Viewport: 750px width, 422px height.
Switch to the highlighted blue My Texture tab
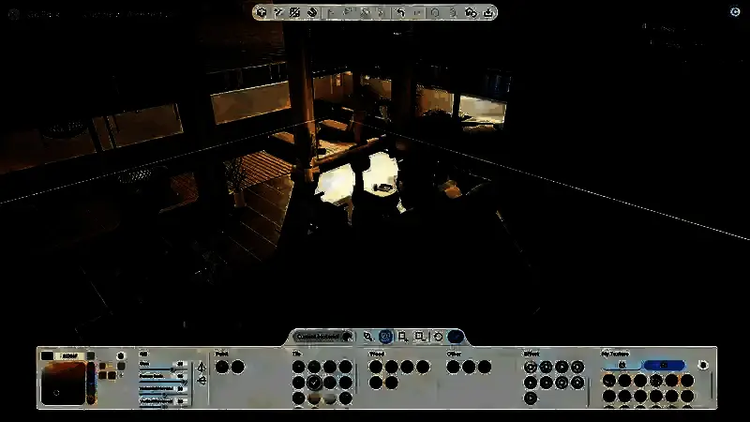[x=663, y=365]
